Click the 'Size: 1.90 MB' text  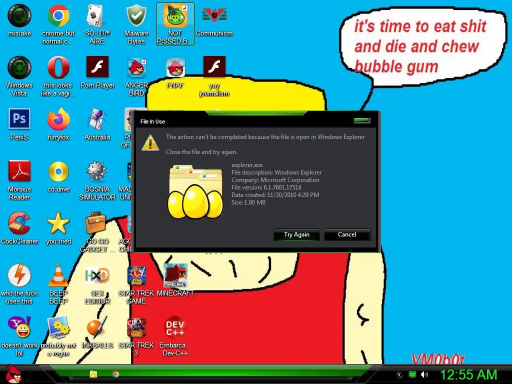coord(248,202)
